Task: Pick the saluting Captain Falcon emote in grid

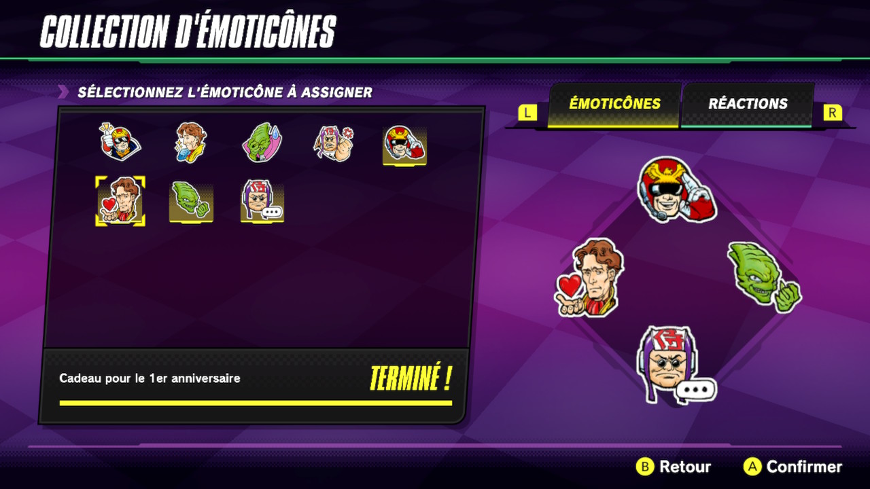Action: pyautogui.click(x=404, y=145)
